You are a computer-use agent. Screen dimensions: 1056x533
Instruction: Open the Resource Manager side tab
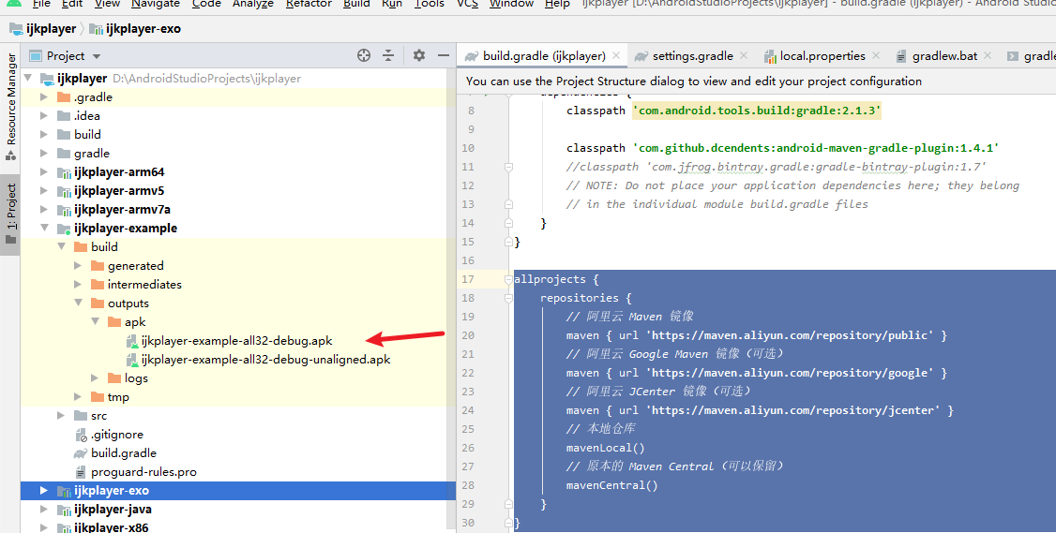click(x=10, y=107)
